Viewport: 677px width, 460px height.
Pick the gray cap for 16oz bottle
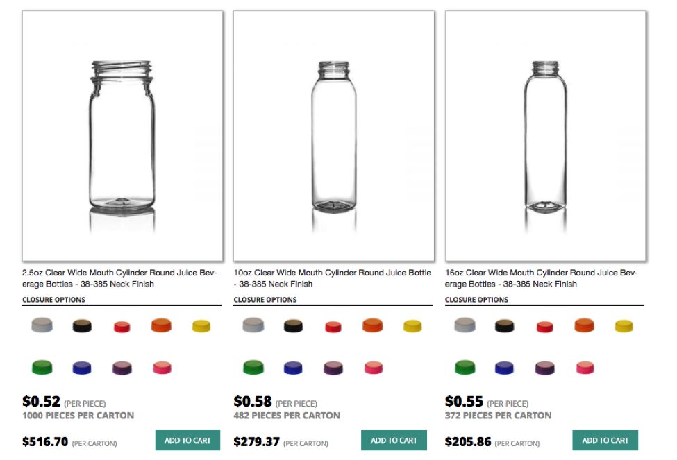[465, 325]
